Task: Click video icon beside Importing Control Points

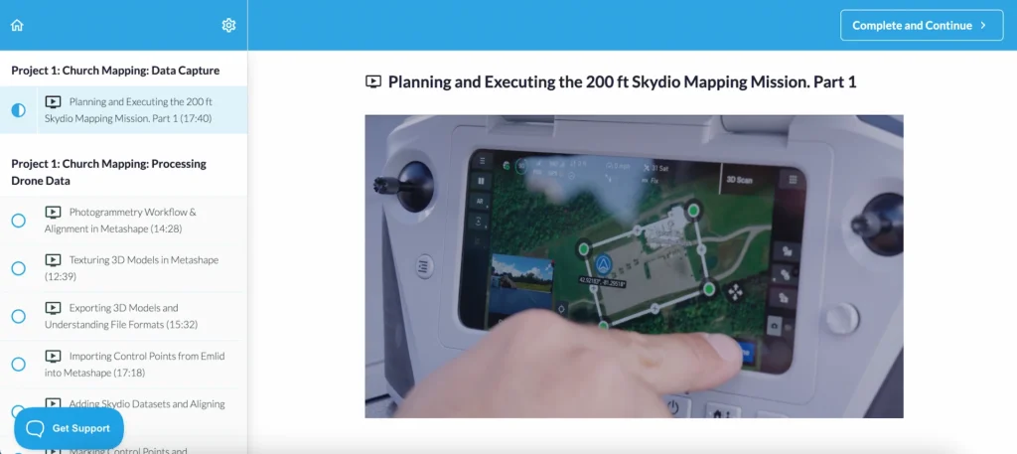Action: coord(54,356)
